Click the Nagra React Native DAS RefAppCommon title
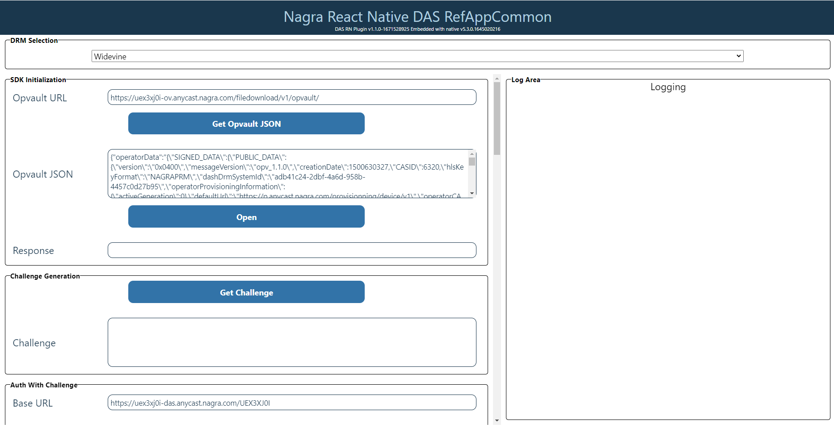This screenshot has height=428, width=834. pos(417,17)
